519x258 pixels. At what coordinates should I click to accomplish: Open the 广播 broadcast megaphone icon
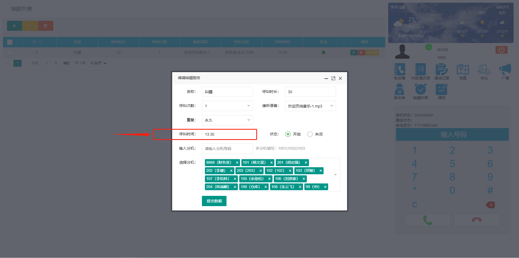[505, 70]
